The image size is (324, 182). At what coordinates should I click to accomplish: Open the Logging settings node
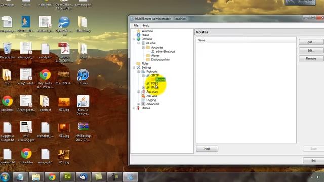pos(151,100)
